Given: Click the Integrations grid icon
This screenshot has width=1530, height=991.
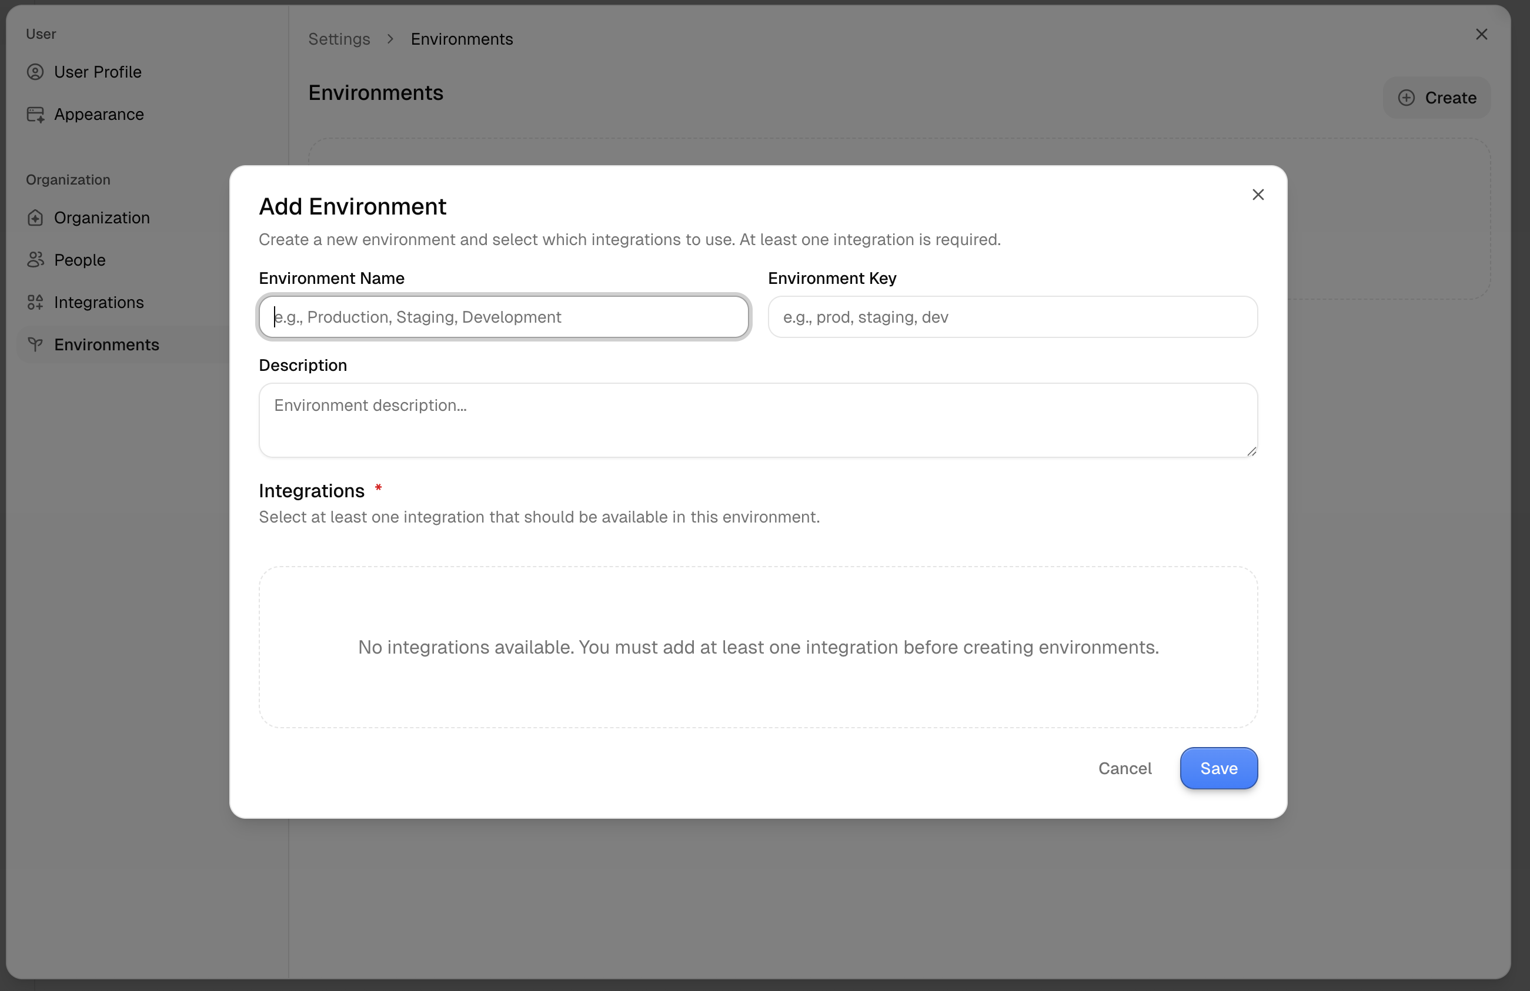Looking at the screenshot, I should coord(35,302).
